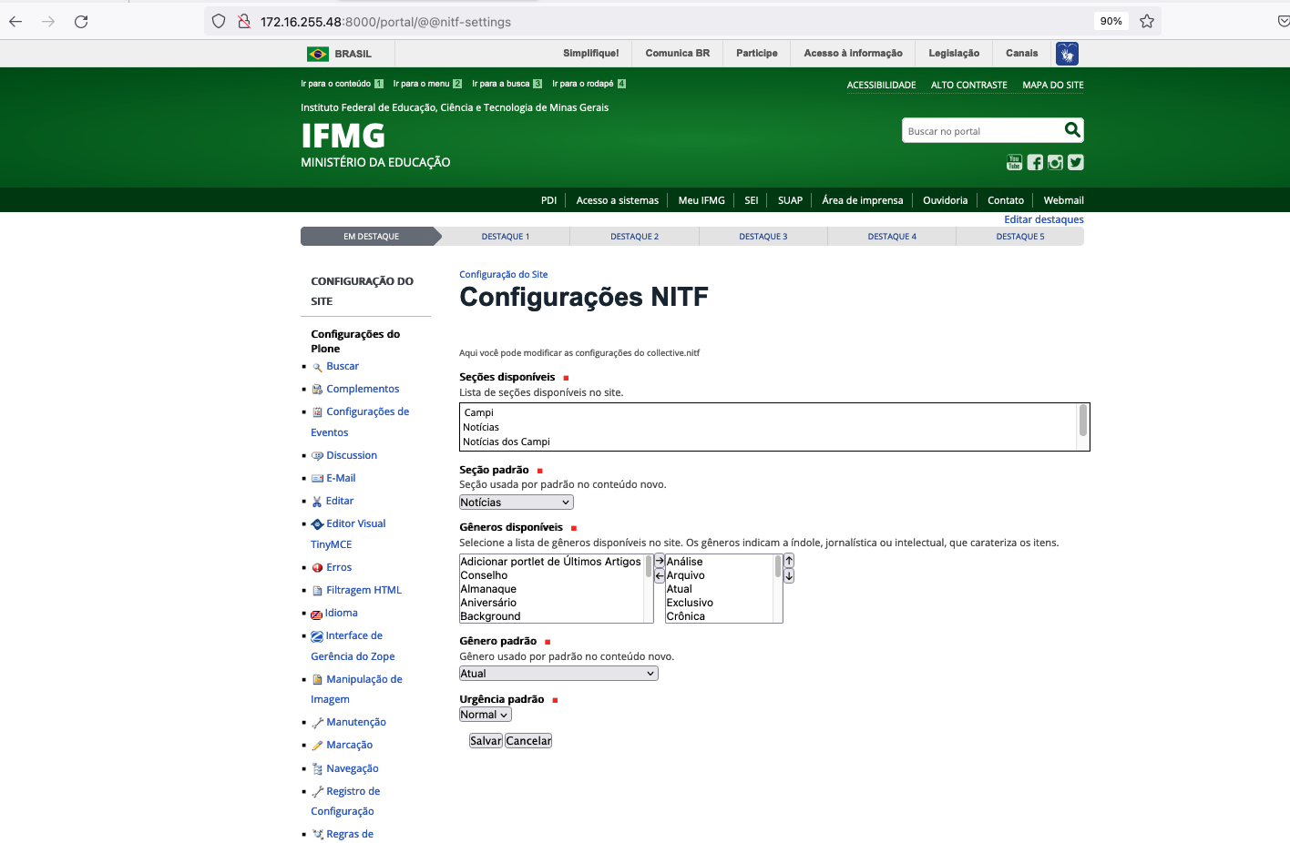Viewport: 1290px width, 843px height.
Task: Click the Editar scissors icon
Action: tap(318, 501)
